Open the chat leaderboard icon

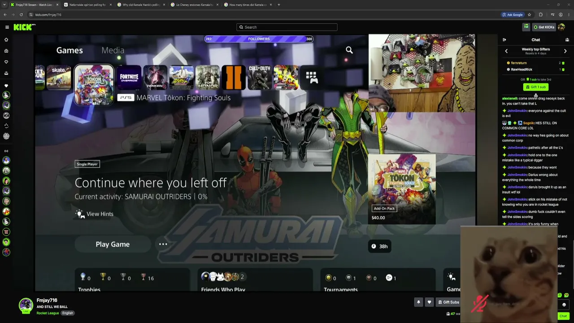(567, 39)
